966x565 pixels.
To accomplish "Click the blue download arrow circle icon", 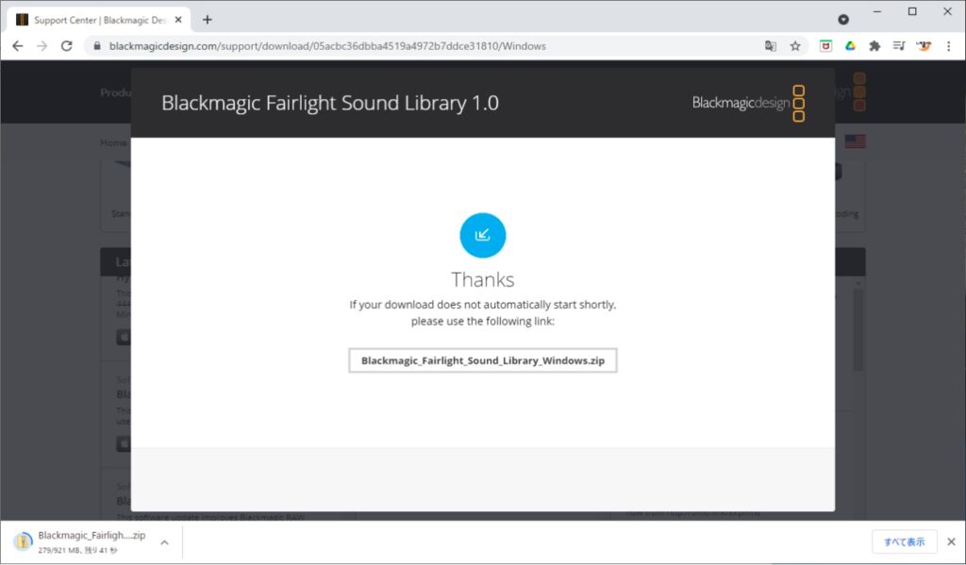I will 483,235.
